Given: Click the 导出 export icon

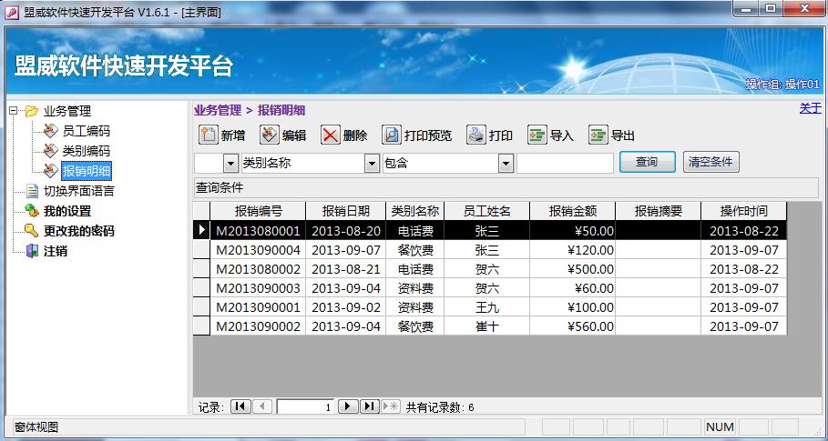Looking at the screenshot, I should point(598,135).
